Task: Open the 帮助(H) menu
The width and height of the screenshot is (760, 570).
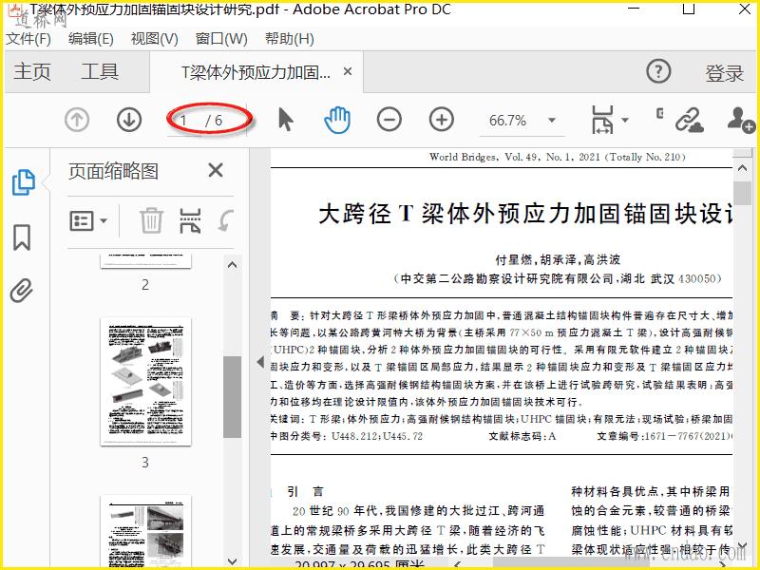Action: pos(290,39)
